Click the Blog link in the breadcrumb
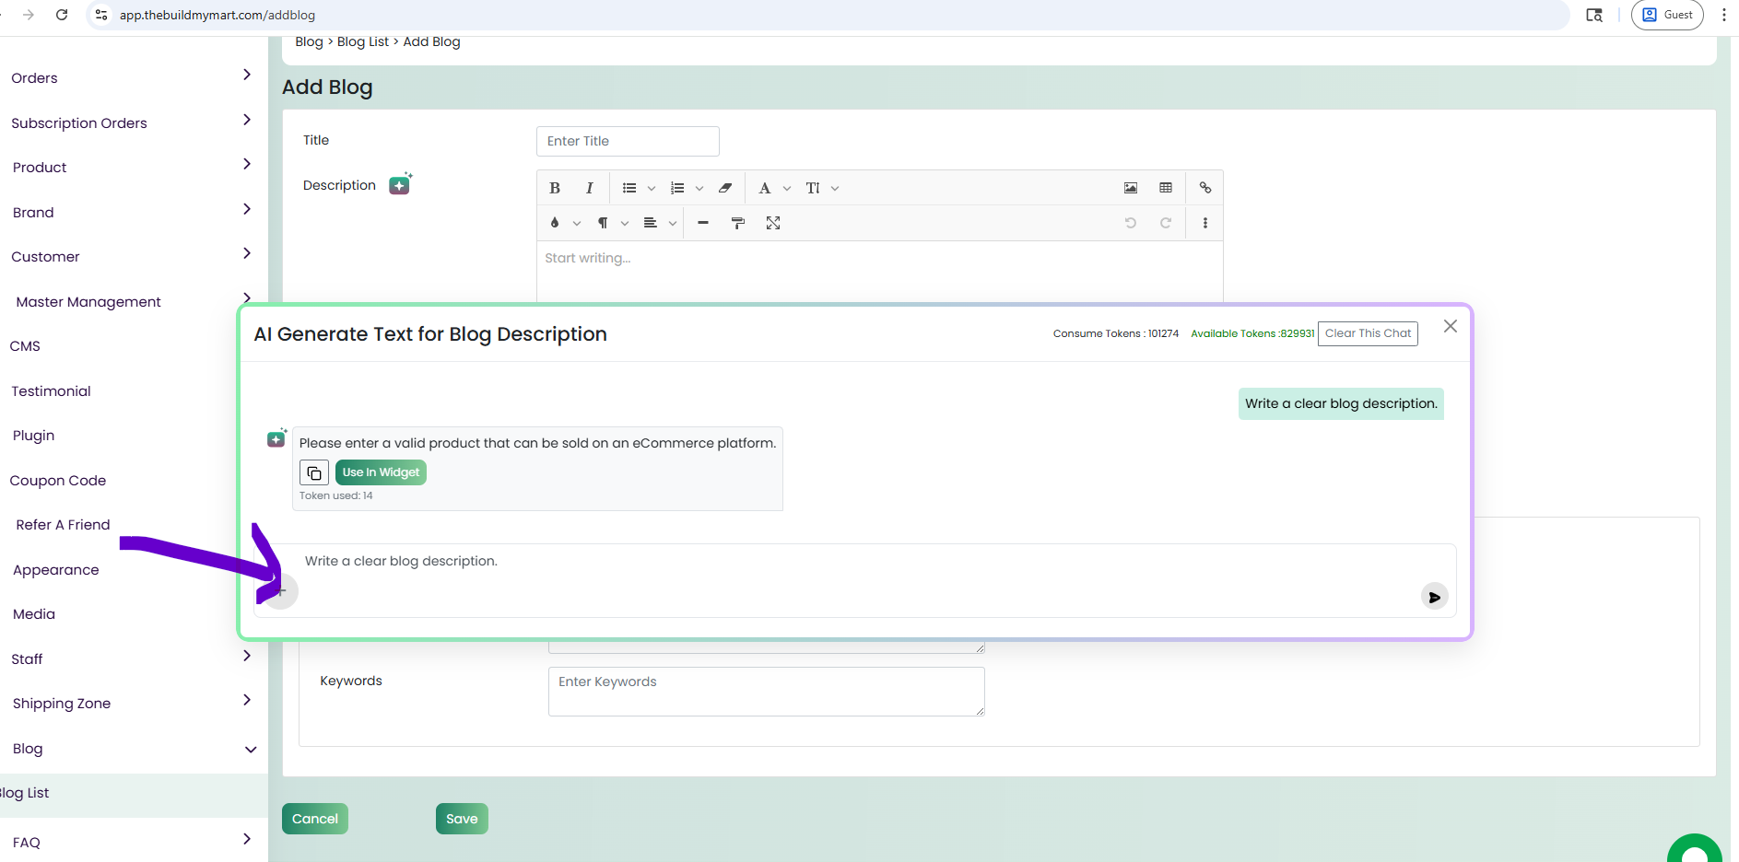Image resolution: width=1739 pixels, height=862 pixels. 309,41
